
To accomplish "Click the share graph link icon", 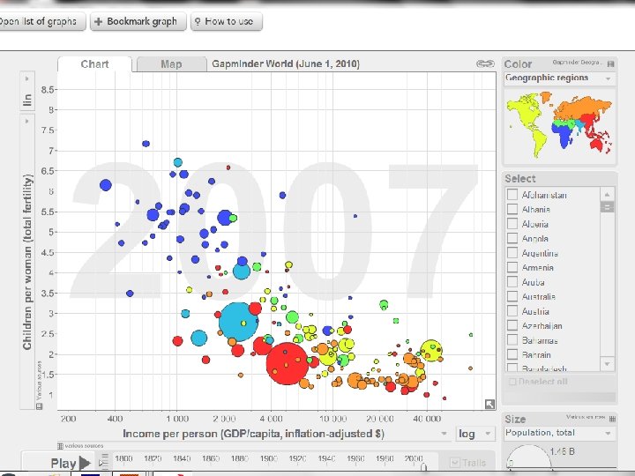I will 485,63.
